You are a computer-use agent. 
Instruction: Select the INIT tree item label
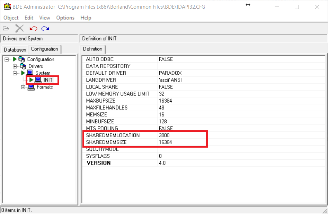[48, 80]
